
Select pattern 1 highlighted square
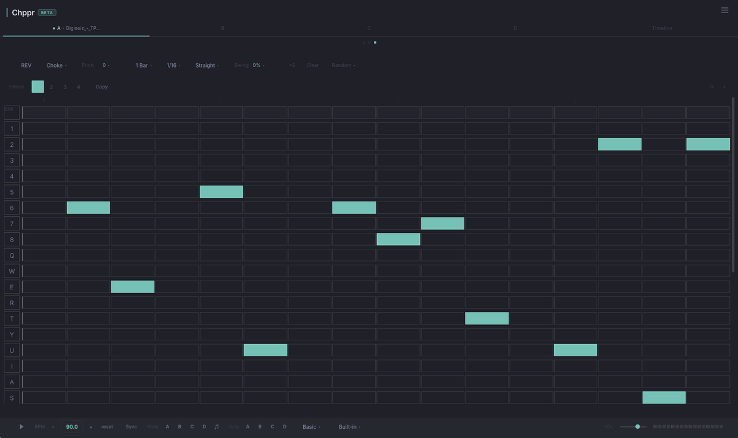pos(38,87)
